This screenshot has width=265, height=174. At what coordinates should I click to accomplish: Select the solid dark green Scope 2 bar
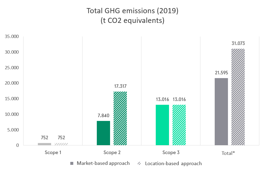coord(103,133)
